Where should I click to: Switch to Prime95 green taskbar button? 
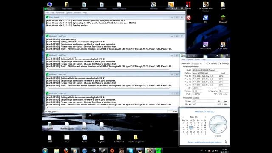(159, 150)
